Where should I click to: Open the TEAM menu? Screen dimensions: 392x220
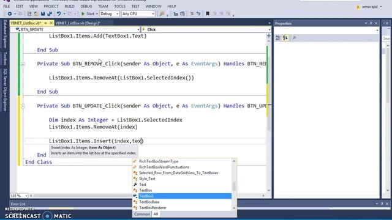(103, 6)
